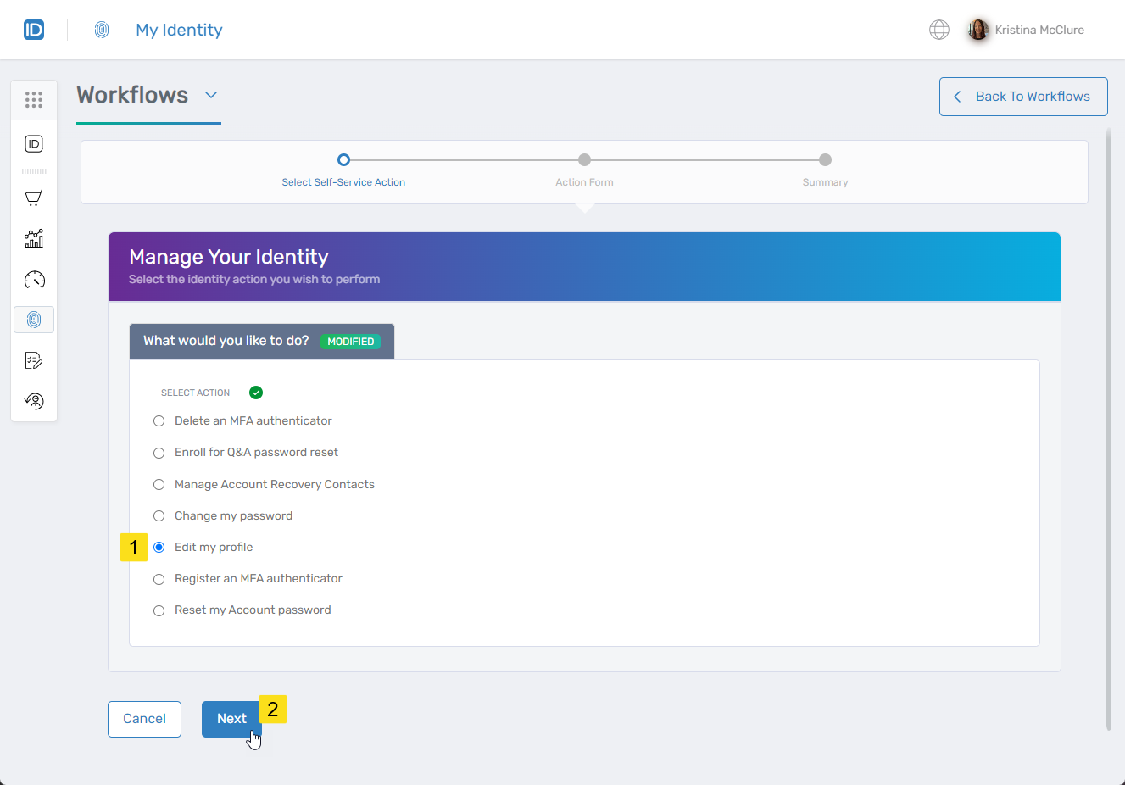Open Kristina McClure user menu
The image size is (1125, 785).
1026,31
